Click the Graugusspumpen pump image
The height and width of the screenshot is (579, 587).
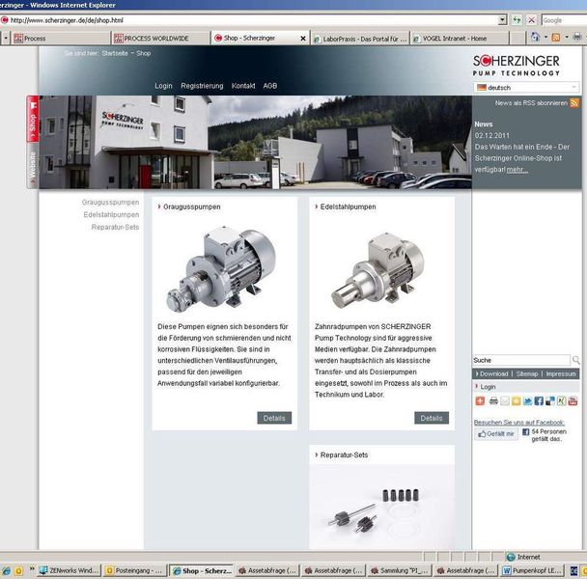click(221, 268)
